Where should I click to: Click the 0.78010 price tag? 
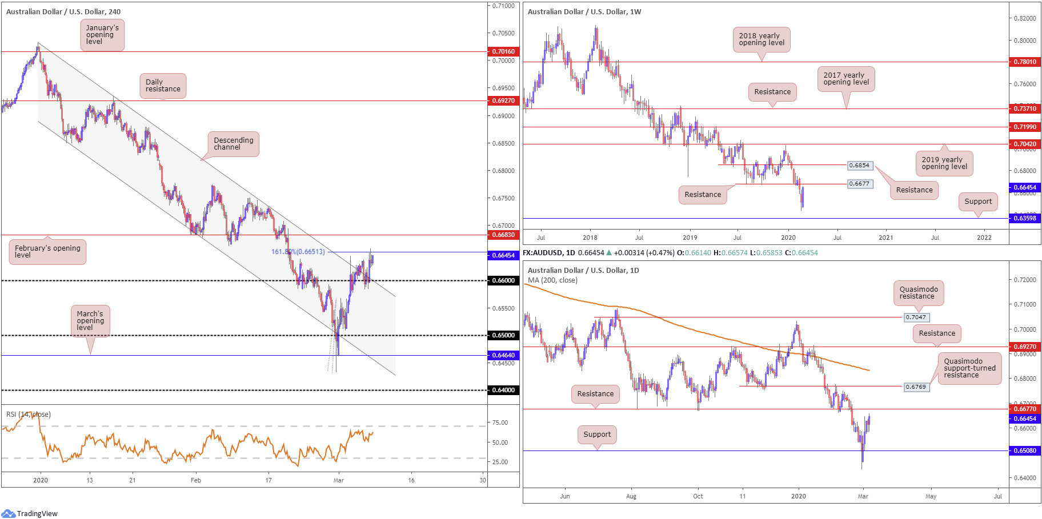point(1025,62)
